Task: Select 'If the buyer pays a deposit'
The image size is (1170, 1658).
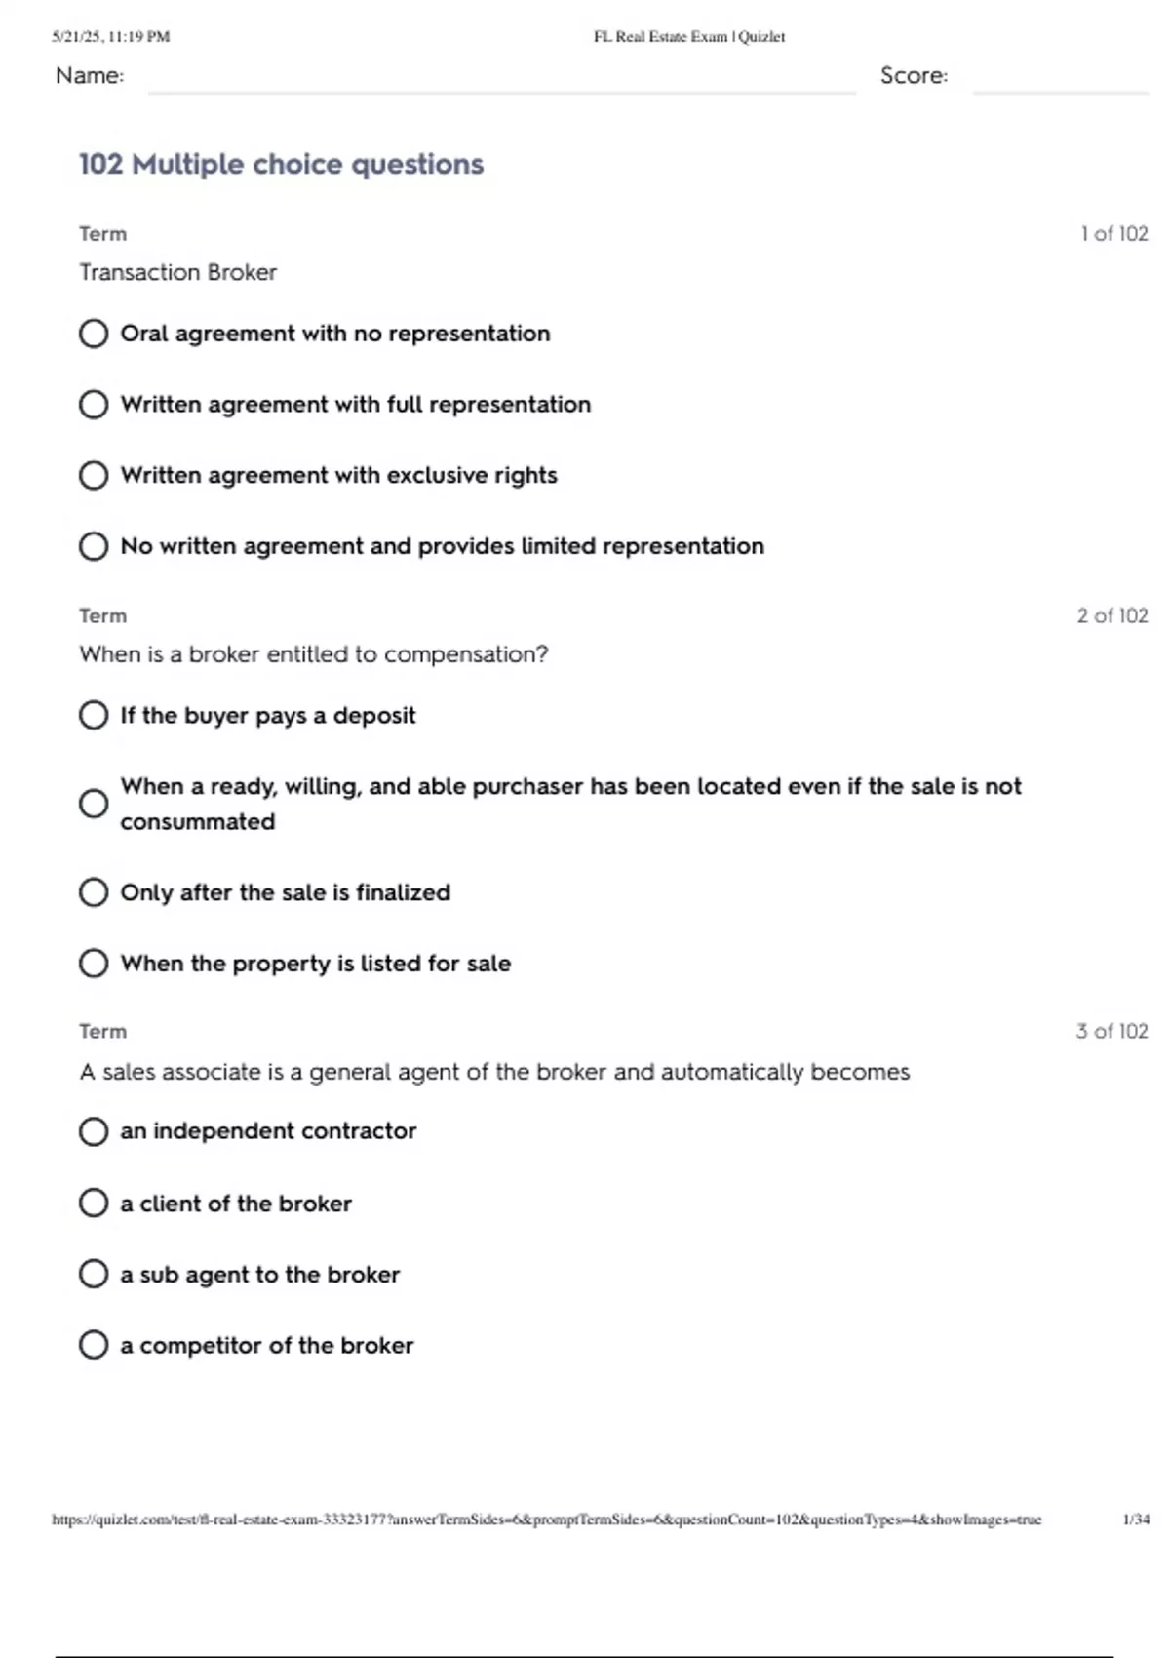Action: [x=94, y=716]
